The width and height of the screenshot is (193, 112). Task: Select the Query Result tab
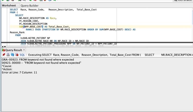pyautogui.click(x=14, y=50)
